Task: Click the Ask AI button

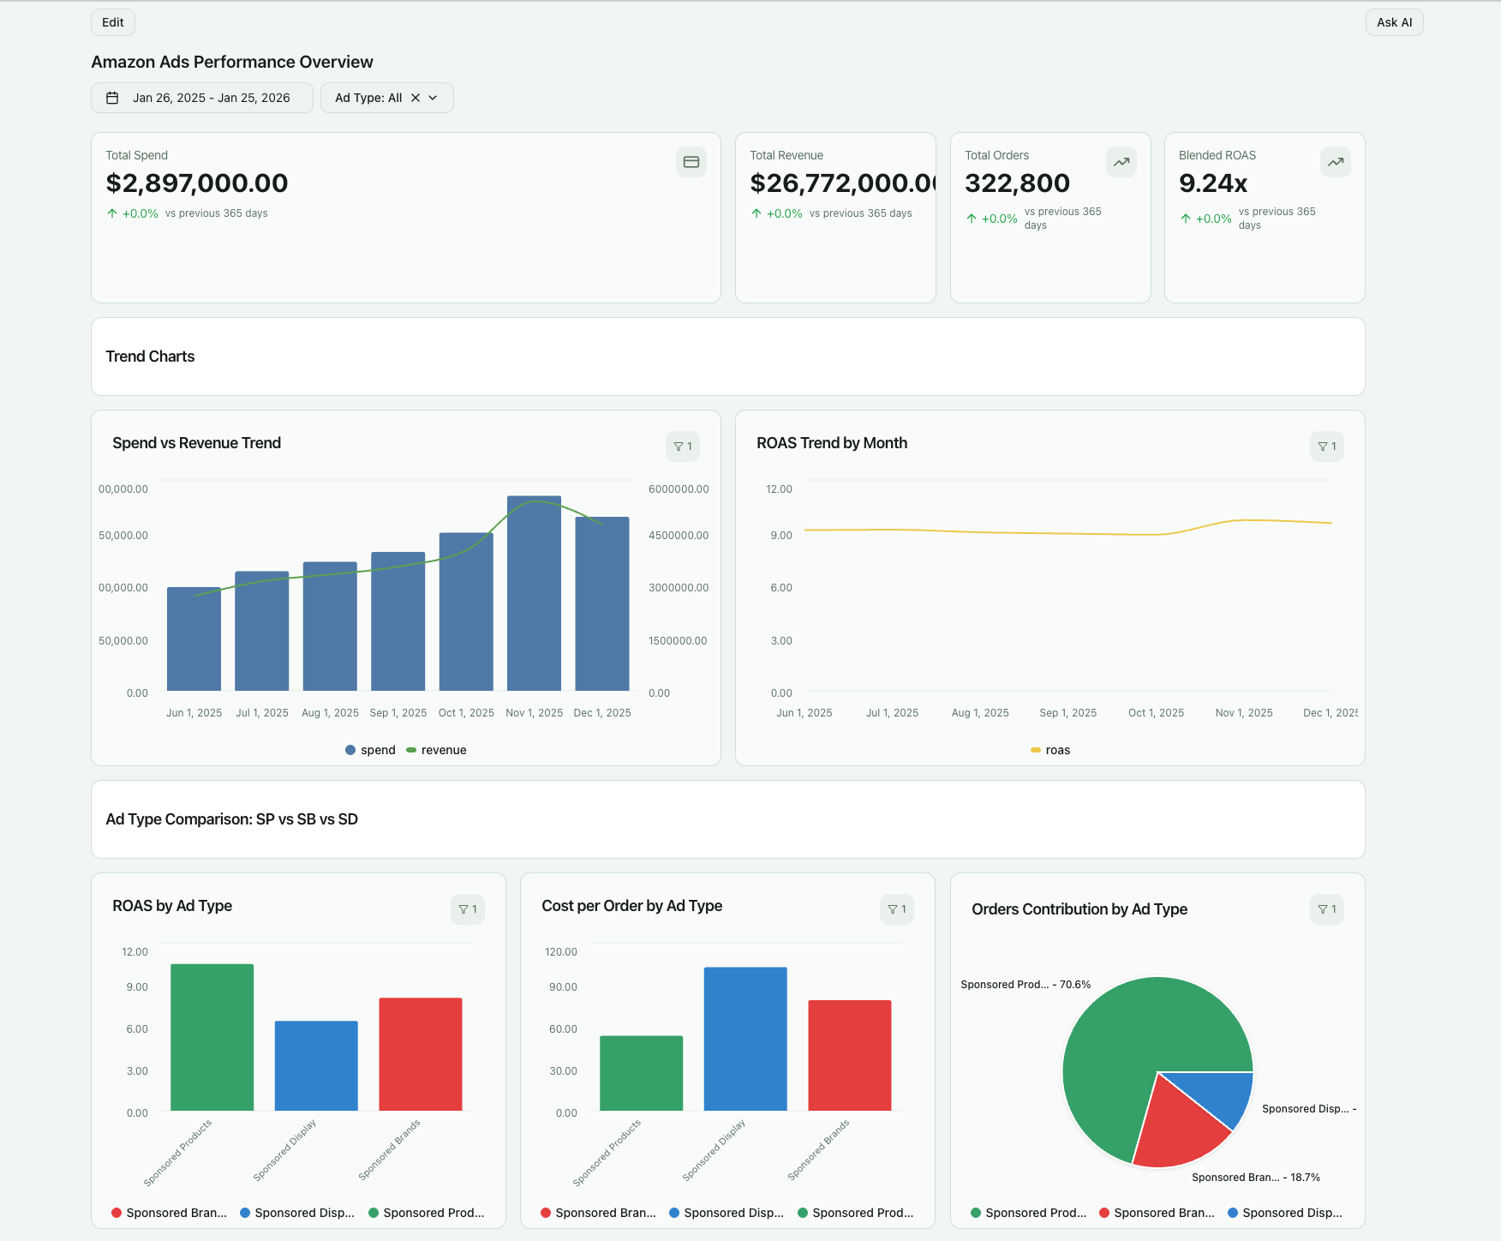Action: tap(1394, 21)
